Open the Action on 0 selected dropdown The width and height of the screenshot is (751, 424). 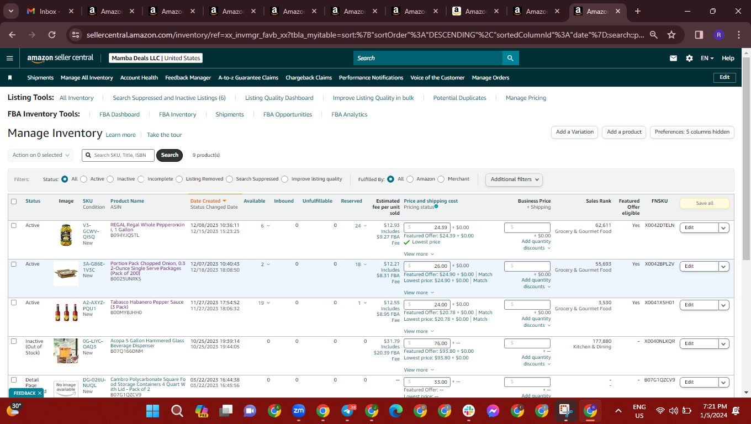pos(41,155)
